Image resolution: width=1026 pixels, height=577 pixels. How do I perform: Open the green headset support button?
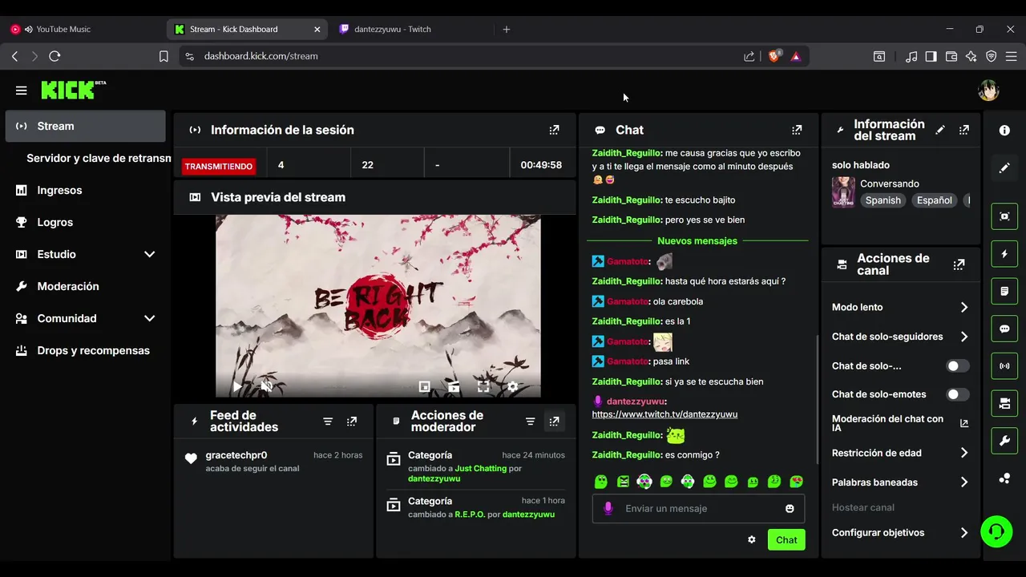(996, 531)
